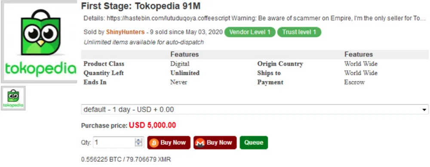Click the Details description text with hastebin URL
This screenshot has width=430, height=167.
coord(255,18)
